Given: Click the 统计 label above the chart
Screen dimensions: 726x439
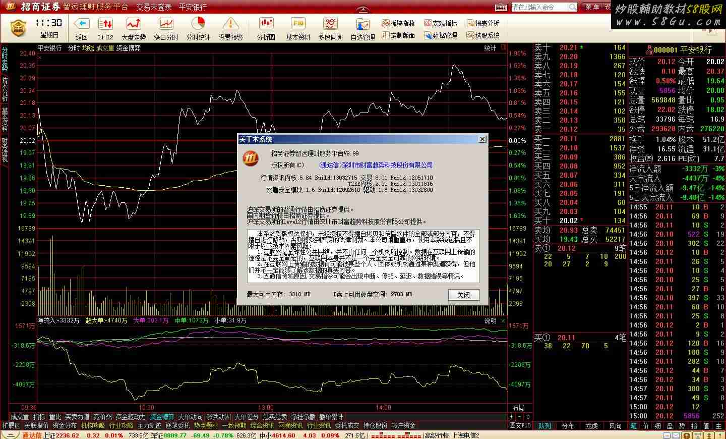Looking at the screenshot, I should [x=490, y=48].
